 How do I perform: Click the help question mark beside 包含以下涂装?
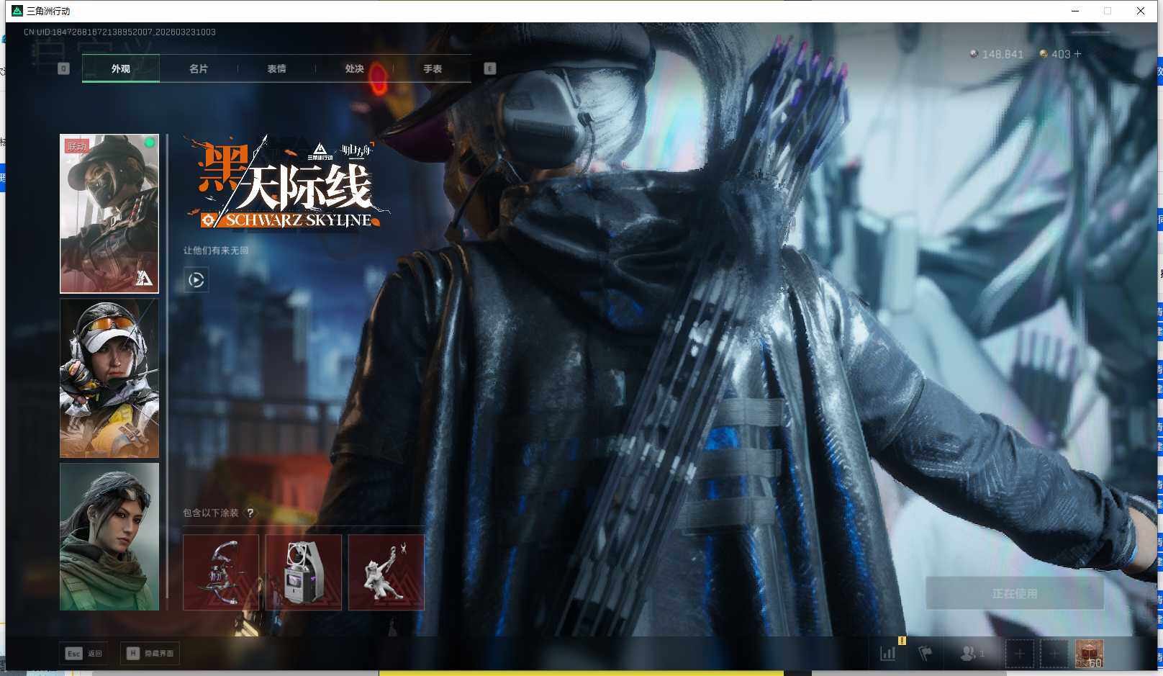(x=250, y=513)
